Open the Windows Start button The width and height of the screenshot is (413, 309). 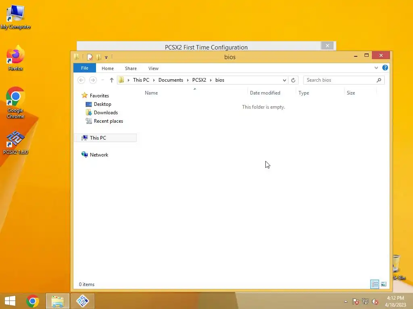[x=10, y=301]
